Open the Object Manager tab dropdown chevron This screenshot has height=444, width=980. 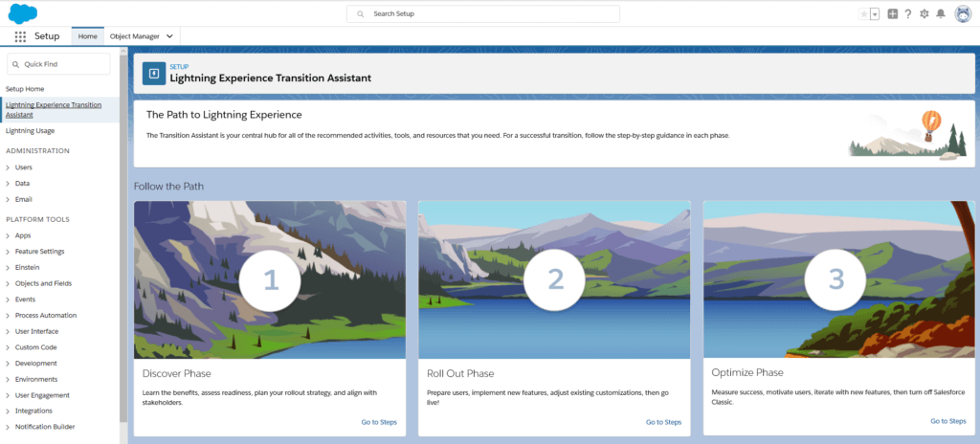coord(169,37)
